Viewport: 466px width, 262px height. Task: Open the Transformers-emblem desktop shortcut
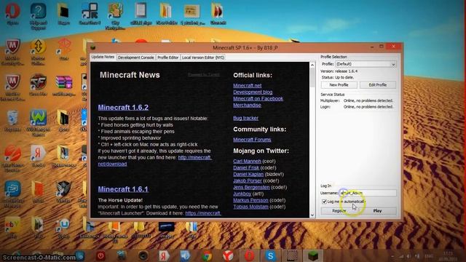(63, 189)
